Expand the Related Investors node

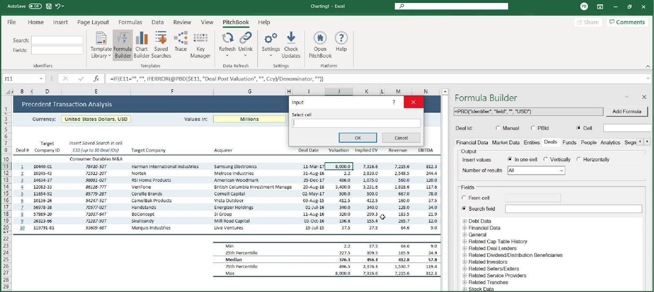(x=464, y=262)
